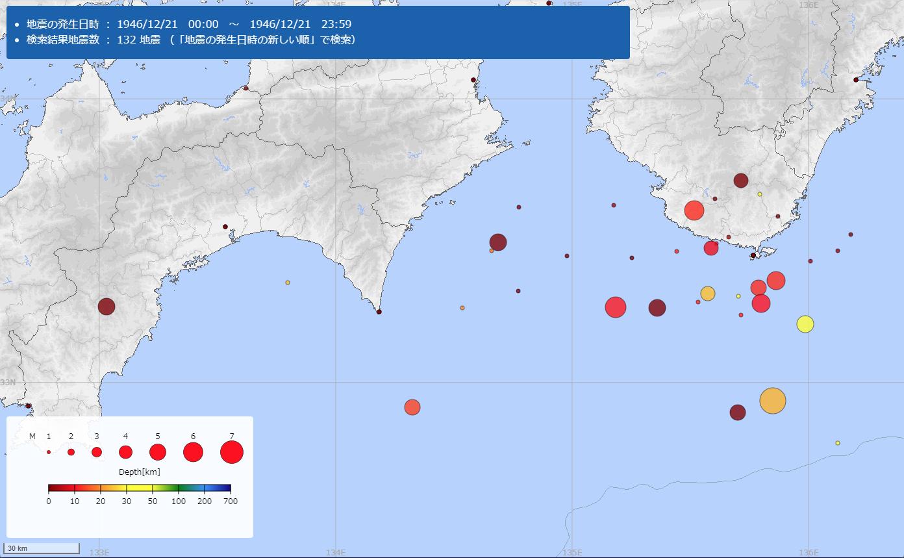This screenshot has height=558, width=904.
Task: Click the dark red earthquake circle in western Shikoku
Action: [107, 307]
